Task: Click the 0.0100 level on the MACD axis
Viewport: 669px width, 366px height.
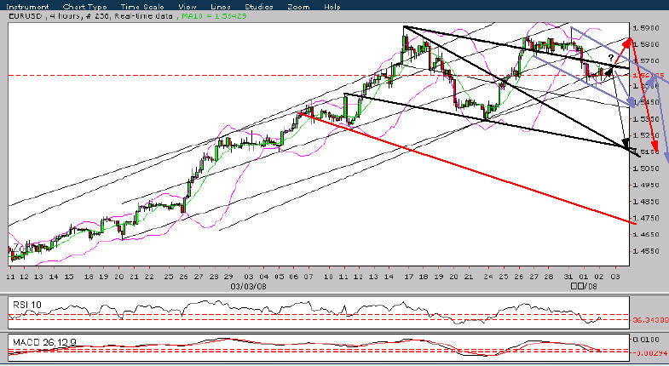Action: pyautogui.click(x=644, y=340)
